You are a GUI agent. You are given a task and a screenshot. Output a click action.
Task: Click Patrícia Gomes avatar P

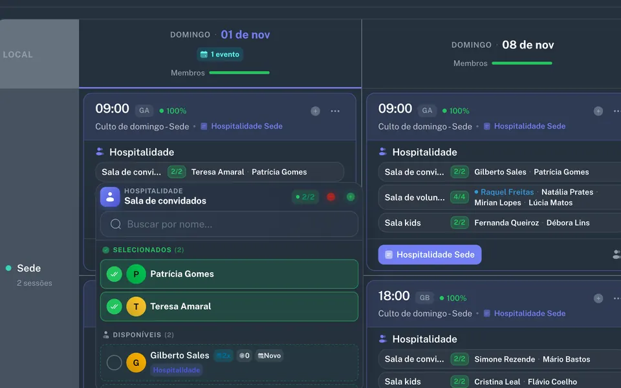point(136,274)
